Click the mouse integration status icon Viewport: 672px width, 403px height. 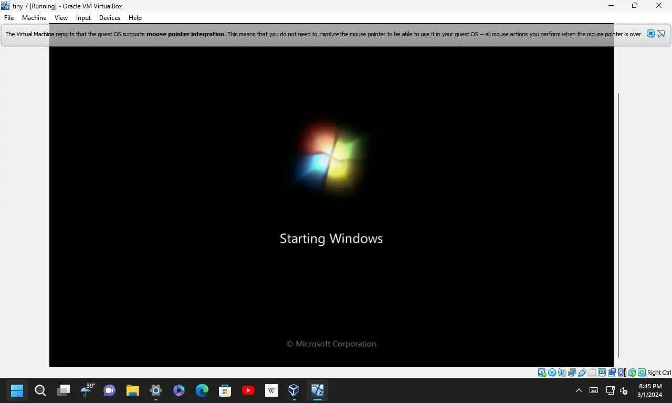coord(632,373)
